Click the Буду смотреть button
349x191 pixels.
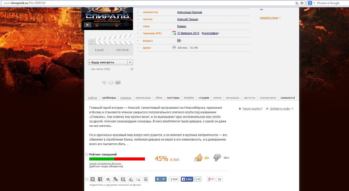pos(108,62)
